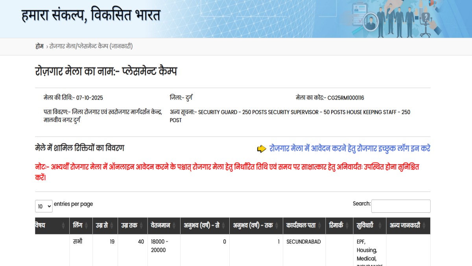Click the pointing hand icon beside login link
This screenshot has height=266, width=472.
262,149
